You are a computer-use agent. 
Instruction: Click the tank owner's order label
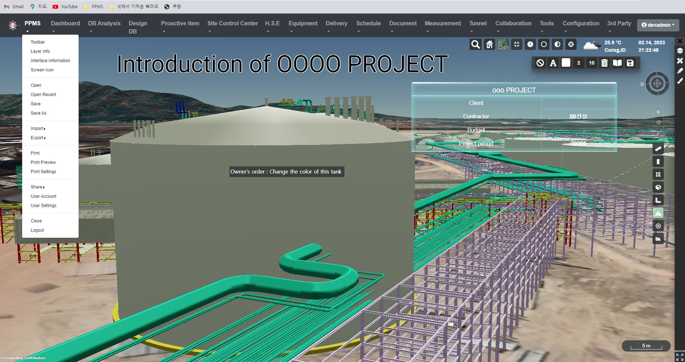(286, 172)
